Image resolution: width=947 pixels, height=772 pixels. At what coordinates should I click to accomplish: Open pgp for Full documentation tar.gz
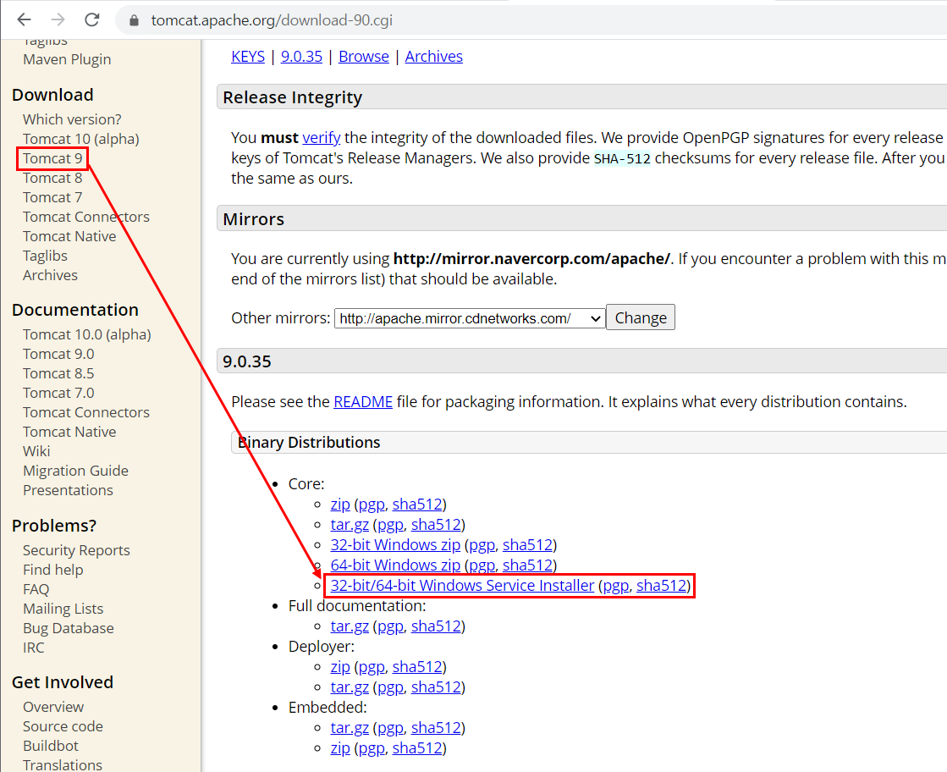[x=390, y=626]
